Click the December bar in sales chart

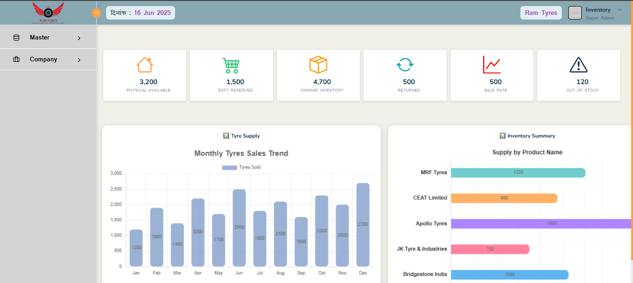click(x=363, y=225)
